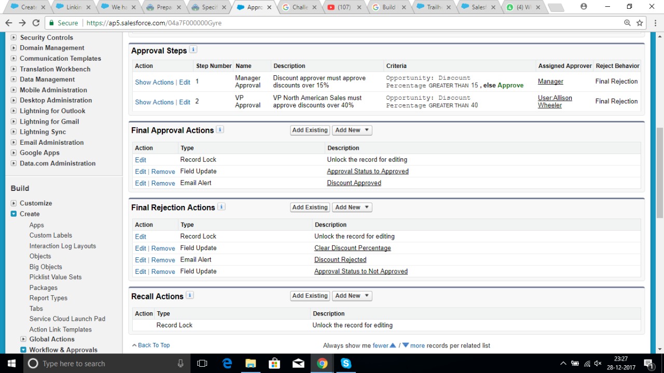Image resolution: width=664 pixels, height=373 pixels.
Task: Open the Add New dropdown for Final Rejection Actions
Action: pyautogui.click(x=352, y=207)
